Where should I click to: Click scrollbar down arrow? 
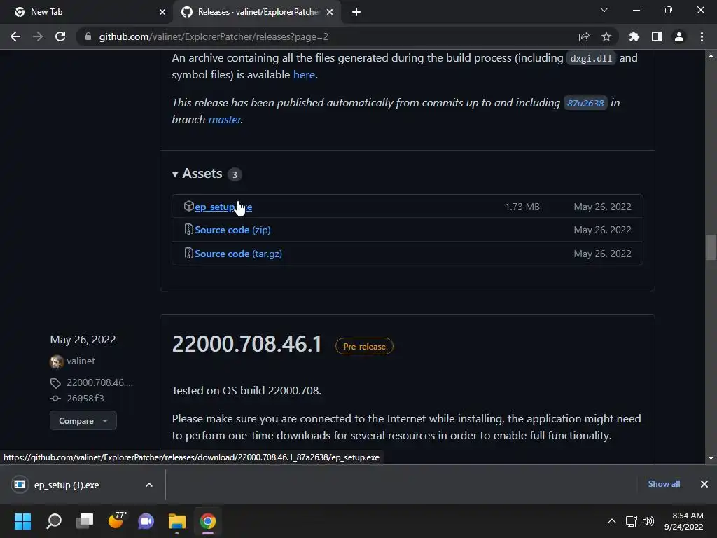[x=711, y=458]
